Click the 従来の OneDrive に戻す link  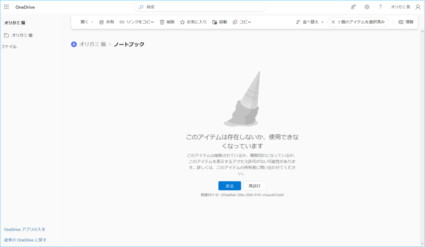[x=25, y=240]
